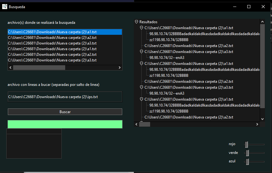This screenshot has width=272, height=173.
Task: Collapse the Resultados root tree node
Action: click(136, 22)
